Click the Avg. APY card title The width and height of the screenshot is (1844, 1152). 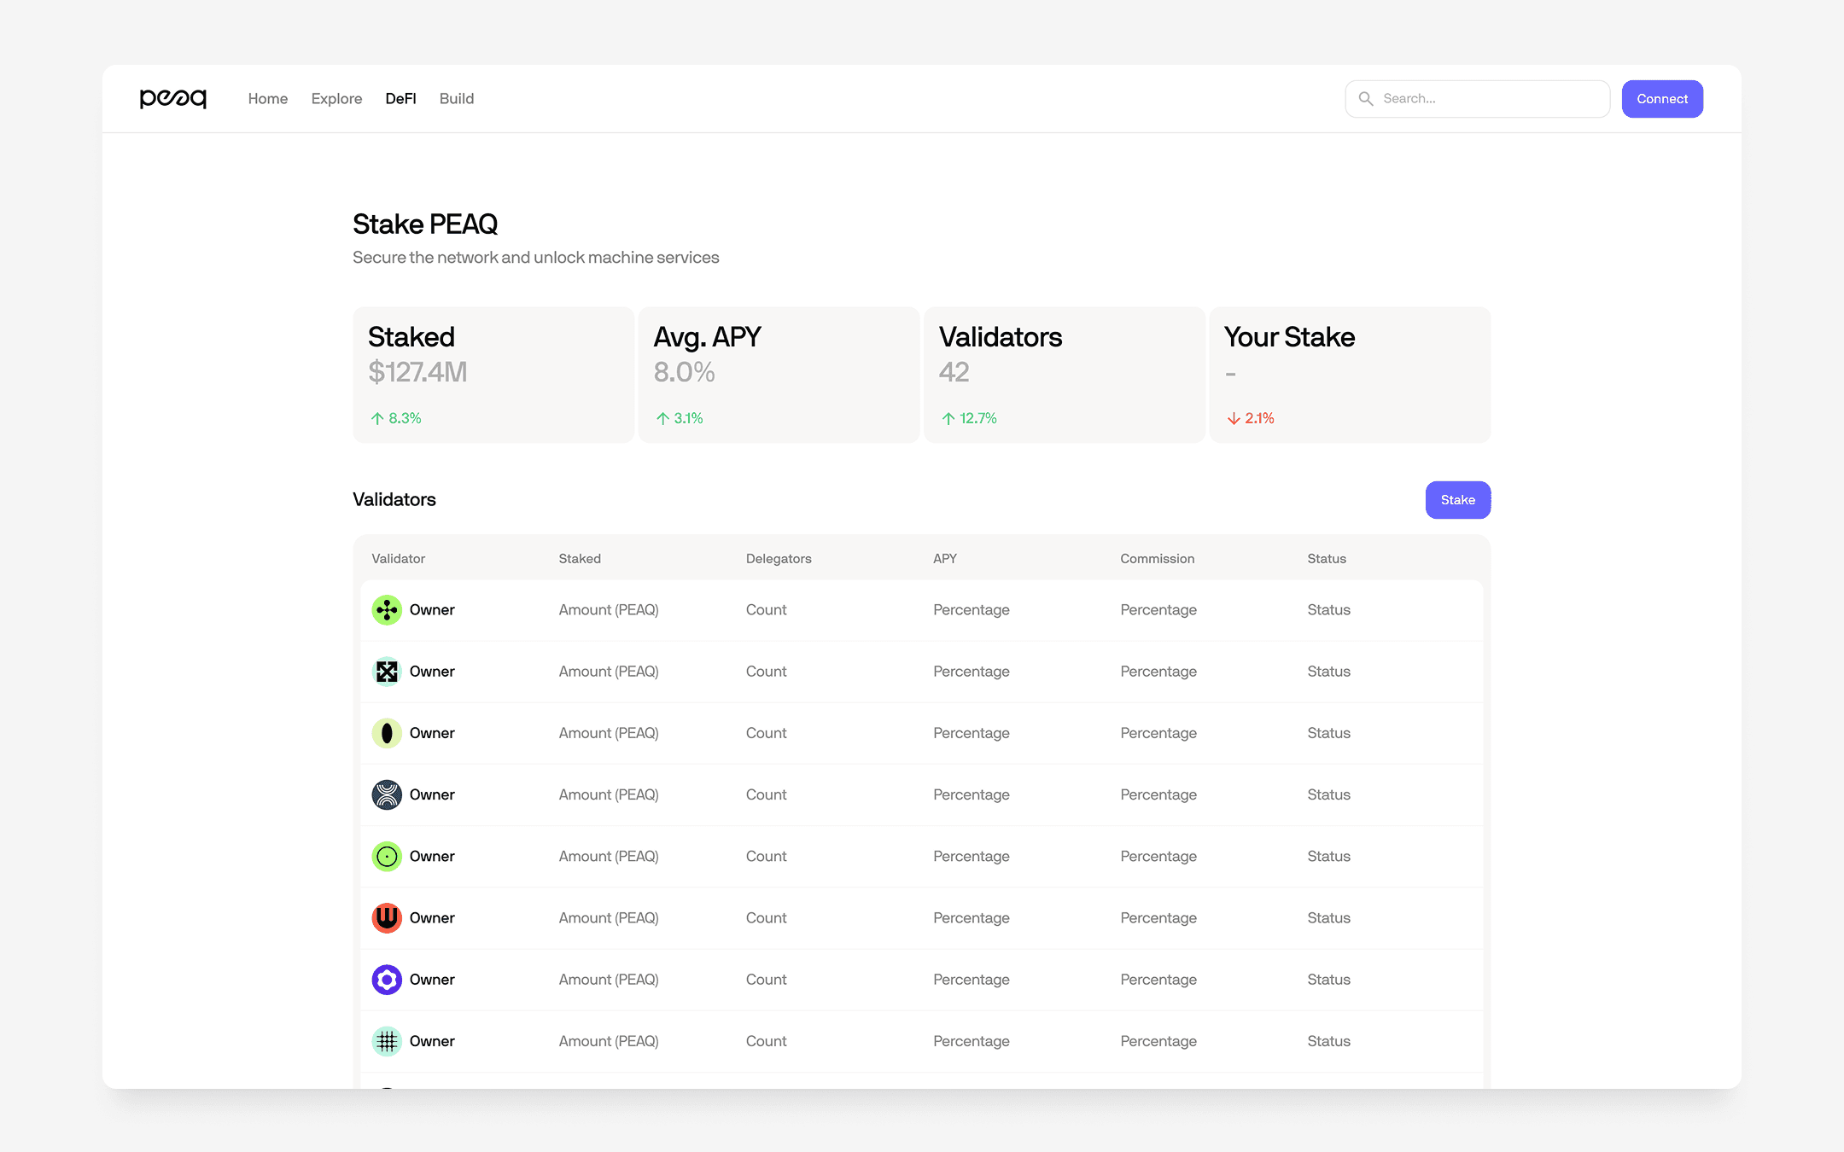[x=707, y=337]
